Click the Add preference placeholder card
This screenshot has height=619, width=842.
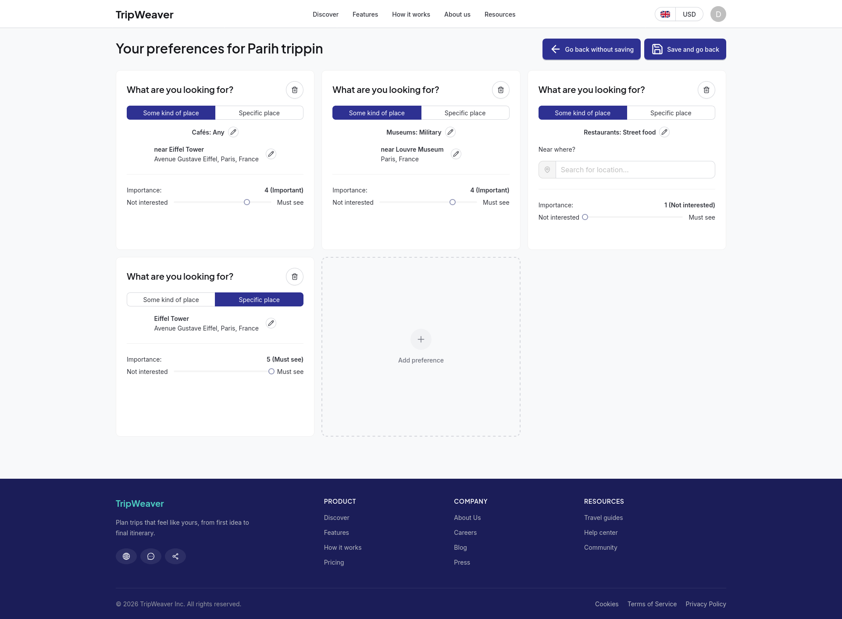[x=421, y=347]
